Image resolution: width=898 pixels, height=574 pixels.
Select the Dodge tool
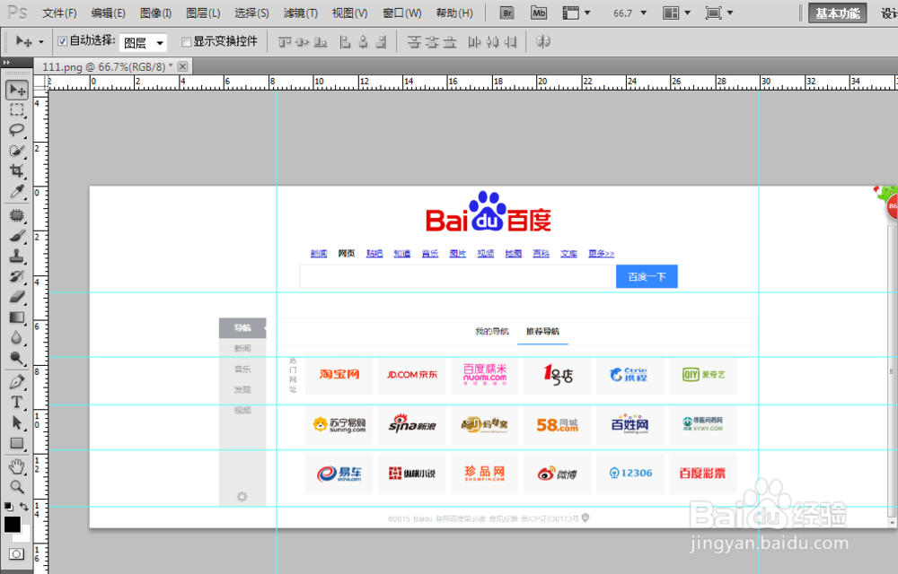(x=17, y=359)
